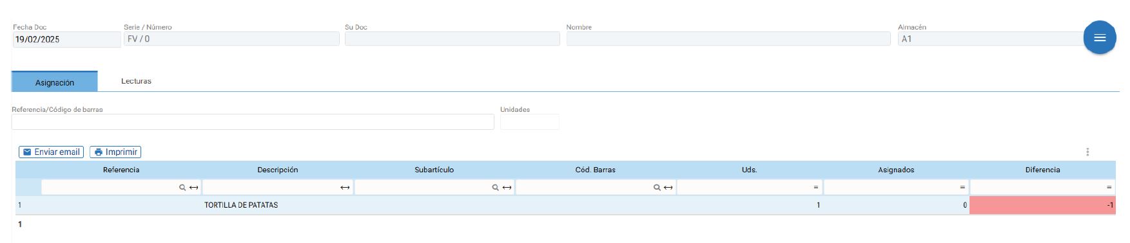1130x243 pixels.
Task: Click the Serie / Número field
Action: pyautogui.click(x=231, y=39)
